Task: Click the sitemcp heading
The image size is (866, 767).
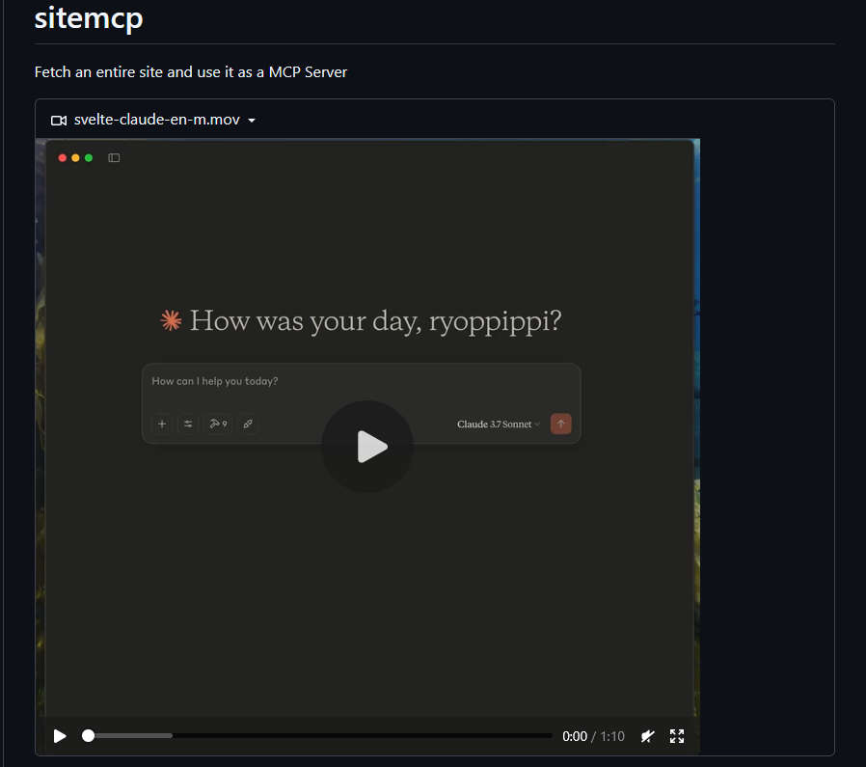Action: (89, 18)
